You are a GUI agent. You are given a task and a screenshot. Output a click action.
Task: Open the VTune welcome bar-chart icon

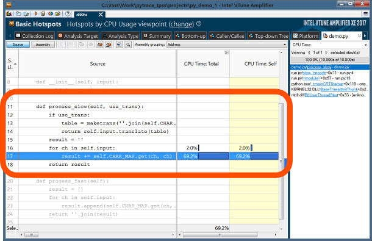tap(9, 14)
